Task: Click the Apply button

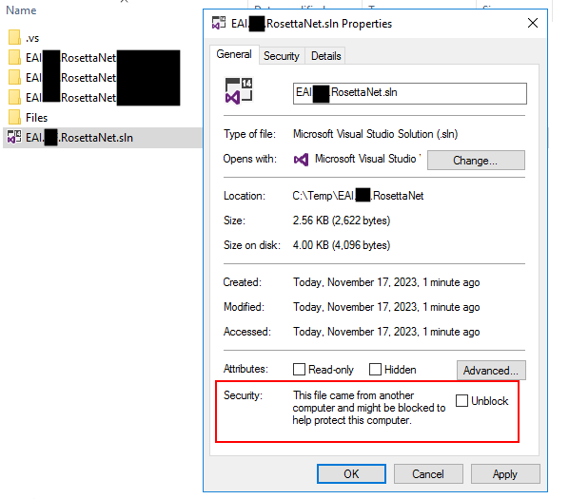Action: [x=505, y=473]
